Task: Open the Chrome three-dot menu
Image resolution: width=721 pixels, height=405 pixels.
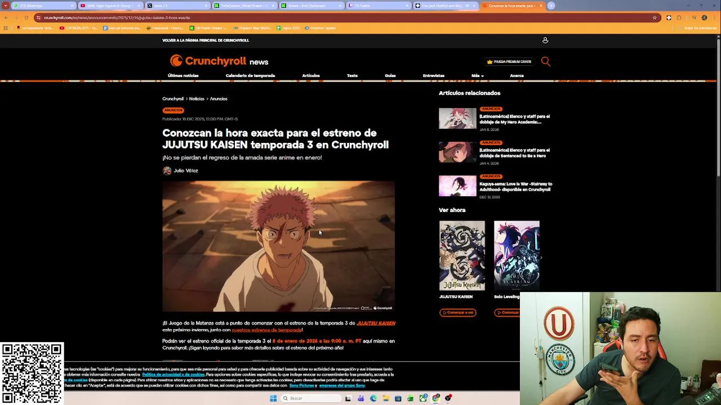Action: [x=715, y=17]
